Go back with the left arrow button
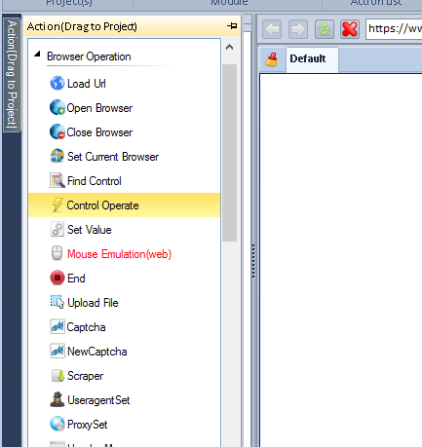 click(x=272, y=29)
